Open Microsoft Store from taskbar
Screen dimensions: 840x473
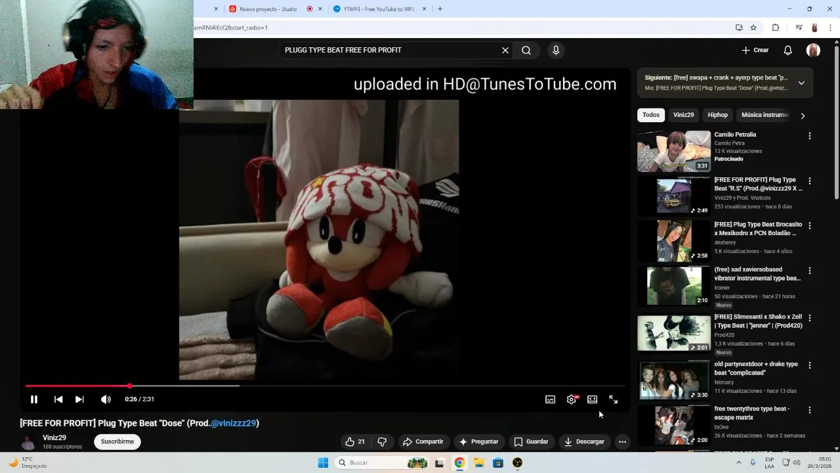pos(498,462)
